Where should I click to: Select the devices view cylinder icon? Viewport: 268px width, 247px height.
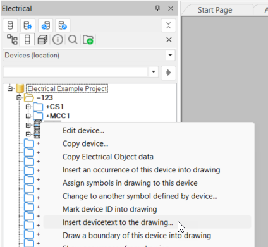27,39
